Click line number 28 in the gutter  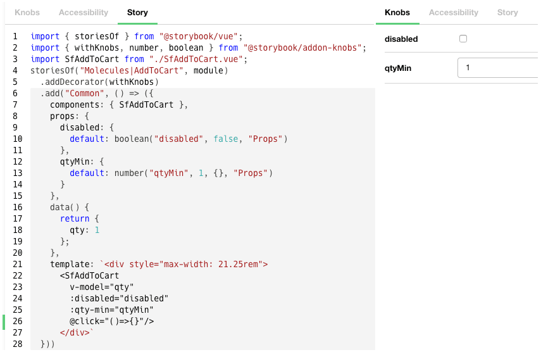point(18,344)
